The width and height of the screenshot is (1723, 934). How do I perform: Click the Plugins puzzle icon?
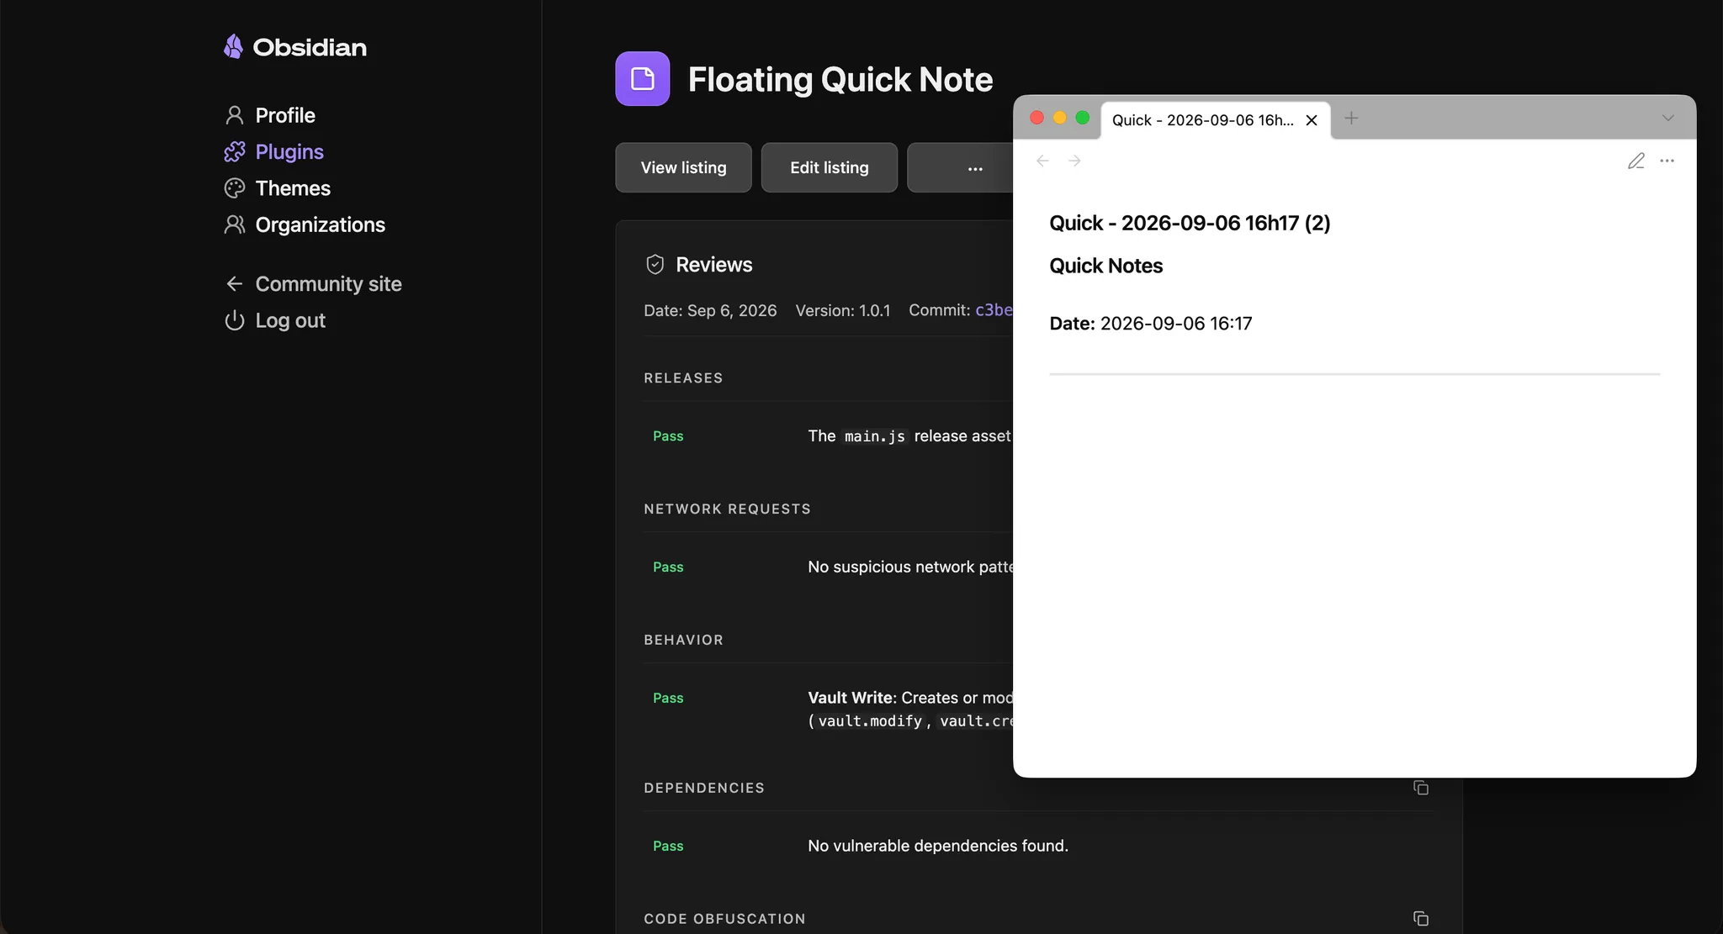coord(235,151)
